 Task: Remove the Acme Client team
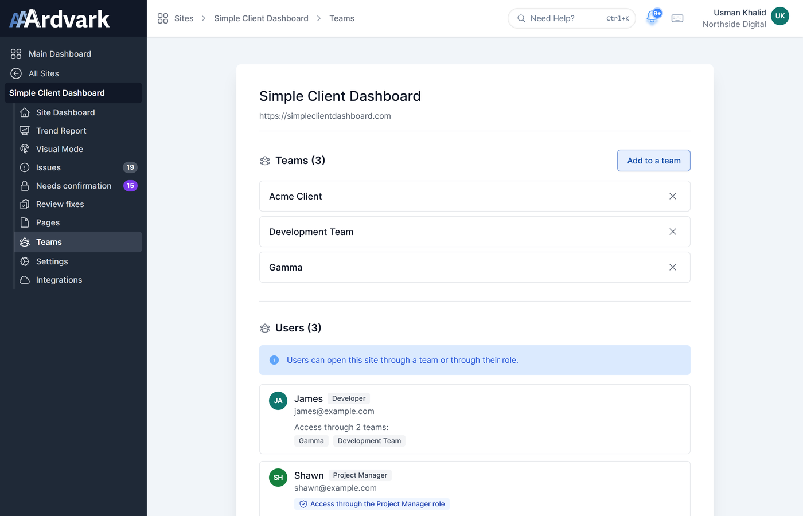(673, 196)
